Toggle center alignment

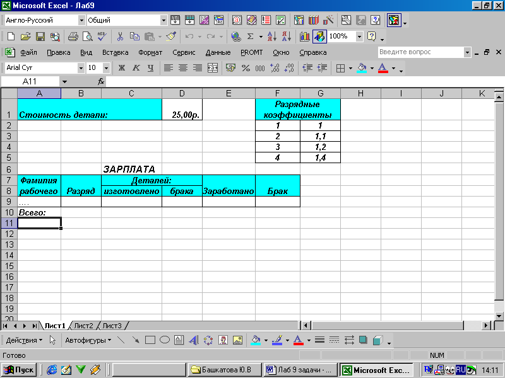click(183, 68)
